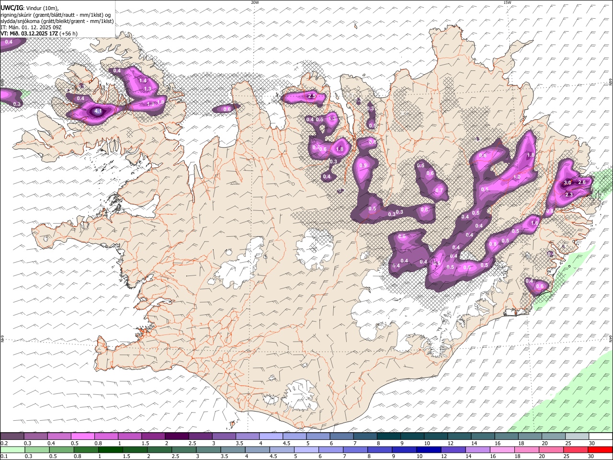This screenshot has width=613, height=460.
Task: Select the pale green swatch between 0.1 and 0.3
Action: pos(12,449)
